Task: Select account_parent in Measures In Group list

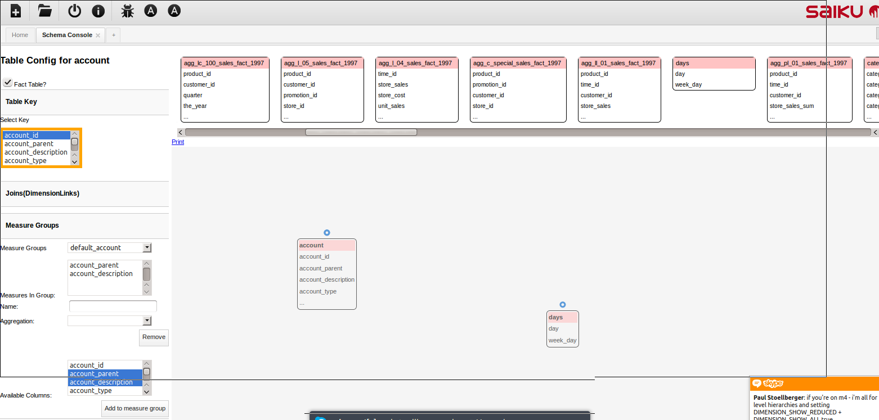Action: pyautogui.click(x=105, y=265)
